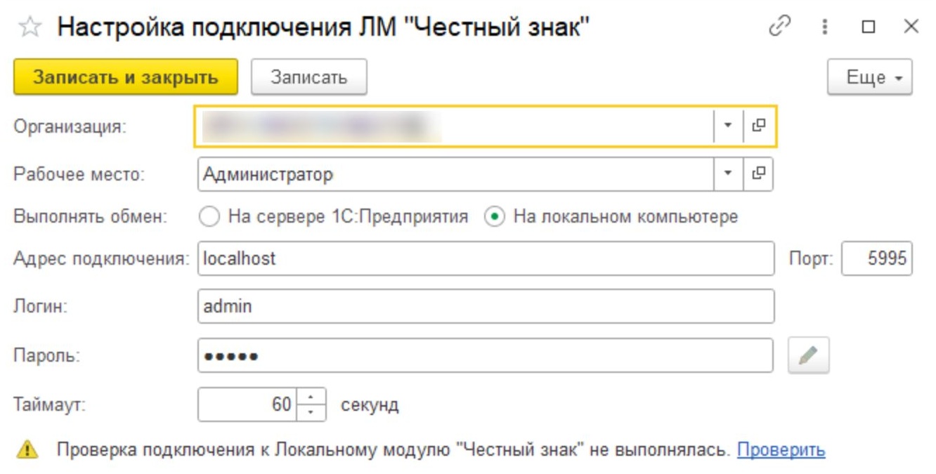Click the Рабочее место field 'Администратор'
The width and height of the screenshot is (936, 474).
455,174
